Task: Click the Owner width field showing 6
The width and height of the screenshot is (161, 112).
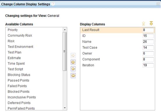Action: pyautogui.click(x=148, y=53)
